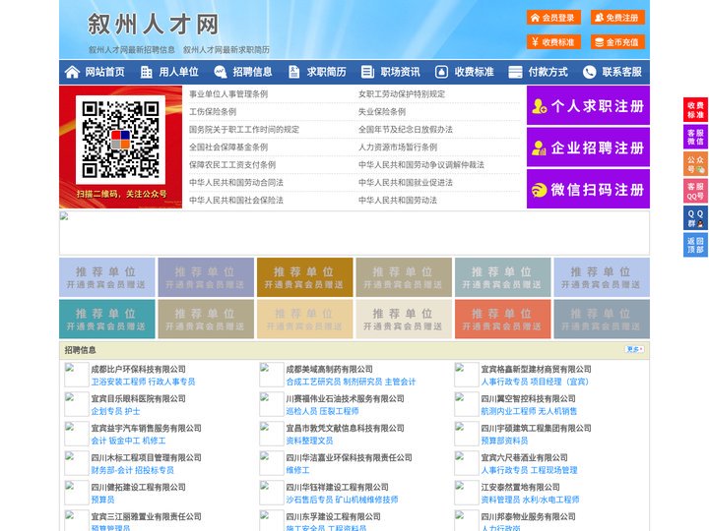
Task: Click coral-red 推荐单位 tile in second row
Action: 503,319
